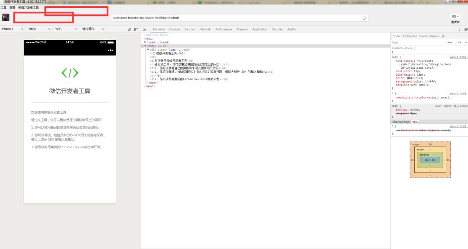
Task: Click the #fff background-color swatch
Action: click(426, 81)
